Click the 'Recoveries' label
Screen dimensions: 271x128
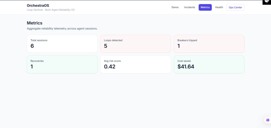point(37,61)
